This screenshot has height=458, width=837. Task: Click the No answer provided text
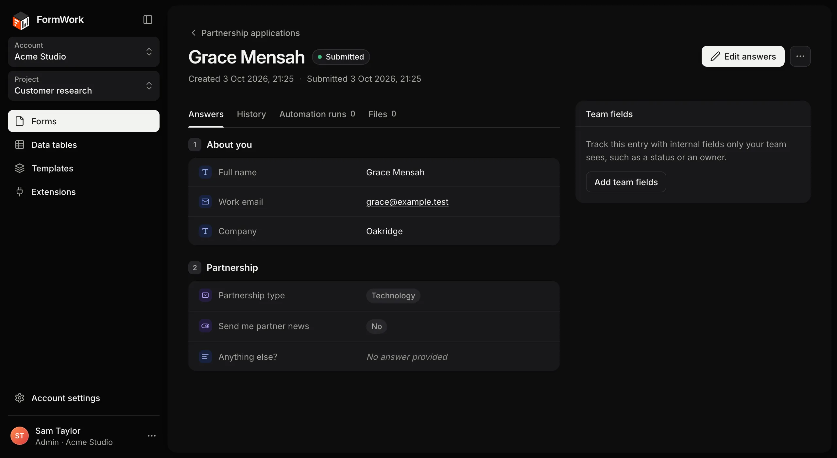click(407, 357)
